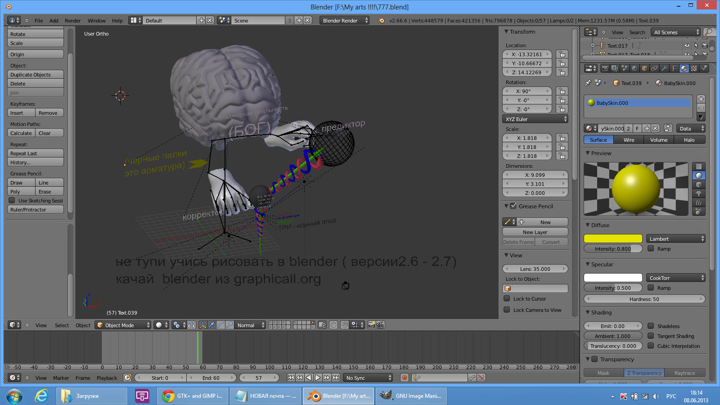Open the Texture properties checker tab
This screenshot has height=405, width=720.
click(x=694, y=68)
